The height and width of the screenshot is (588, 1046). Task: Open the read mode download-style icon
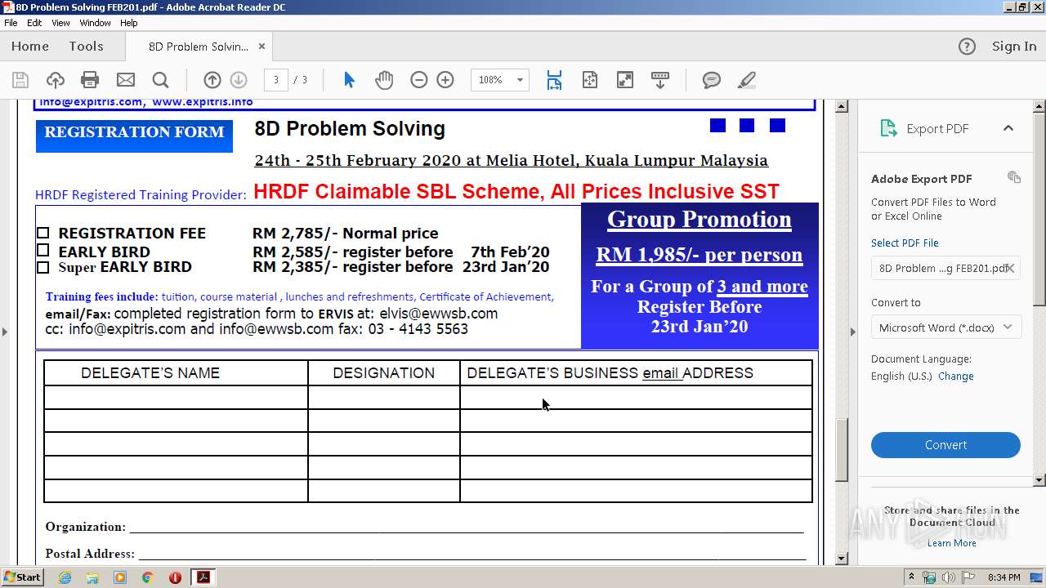click(660, 80)
